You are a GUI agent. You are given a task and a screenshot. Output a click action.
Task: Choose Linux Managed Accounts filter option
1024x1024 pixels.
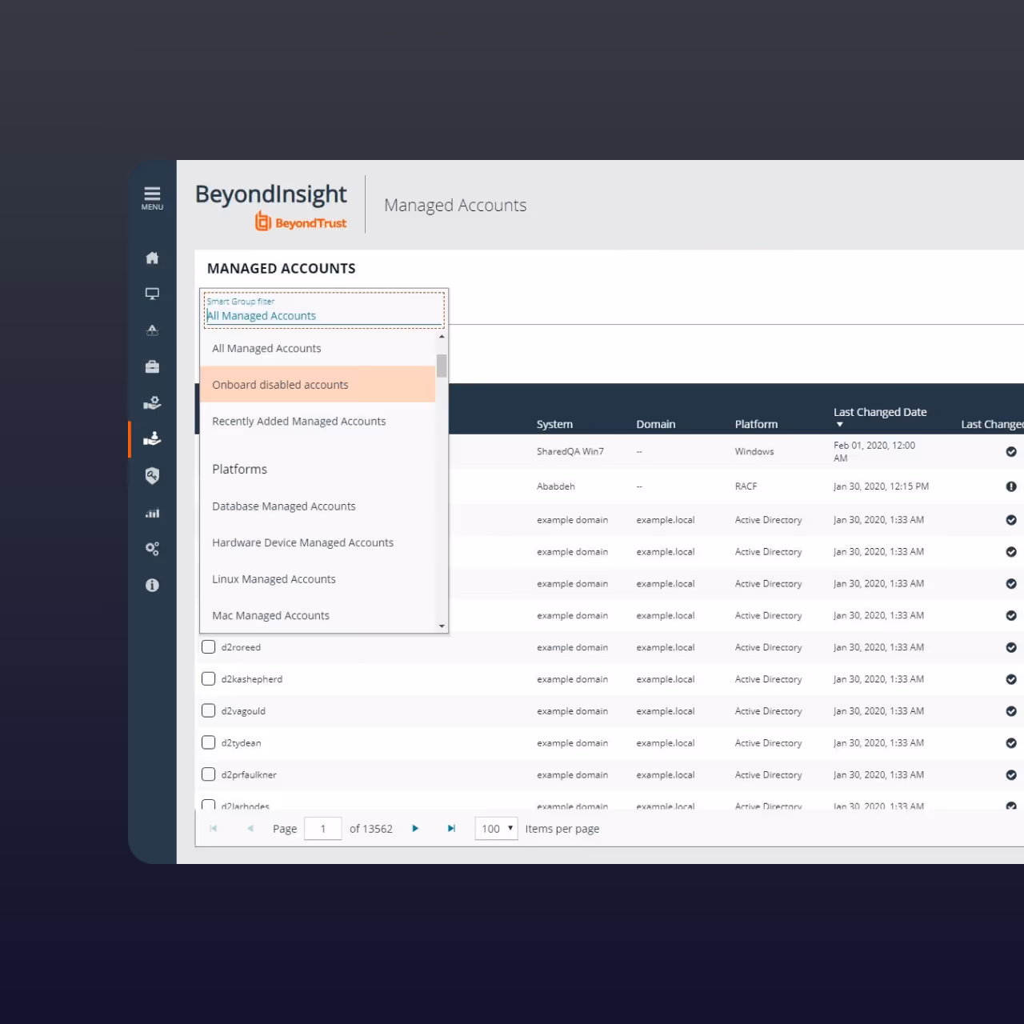[x=274, y=578]
